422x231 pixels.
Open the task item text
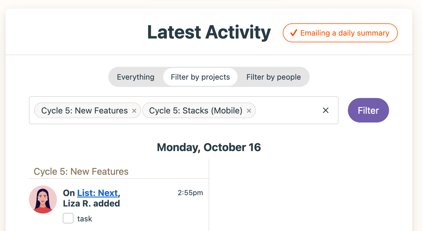click(85, 219)
